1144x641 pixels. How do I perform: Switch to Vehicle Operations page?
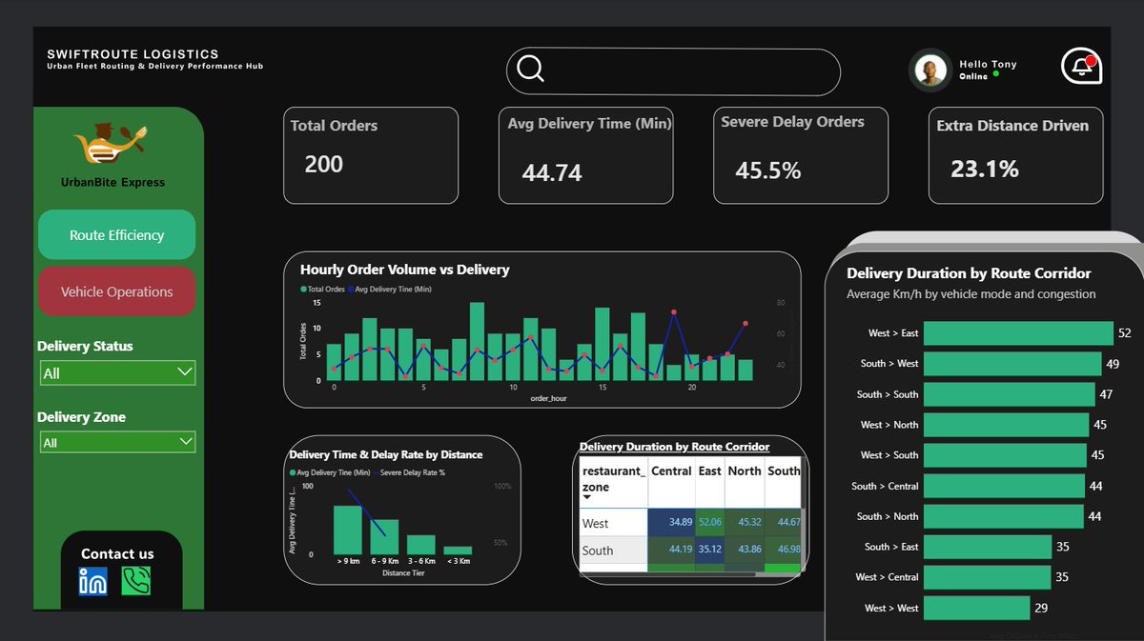(x=116, y=291)
